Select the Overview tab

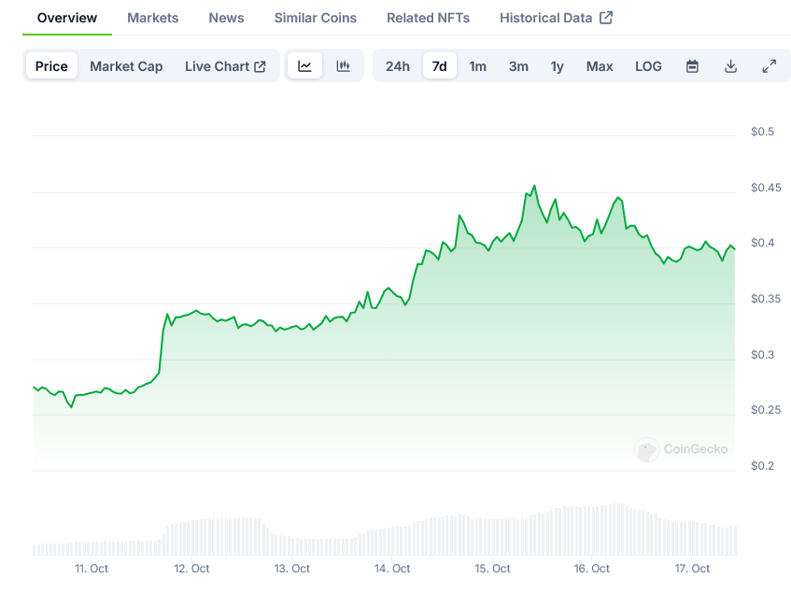[x=67, y=18]
